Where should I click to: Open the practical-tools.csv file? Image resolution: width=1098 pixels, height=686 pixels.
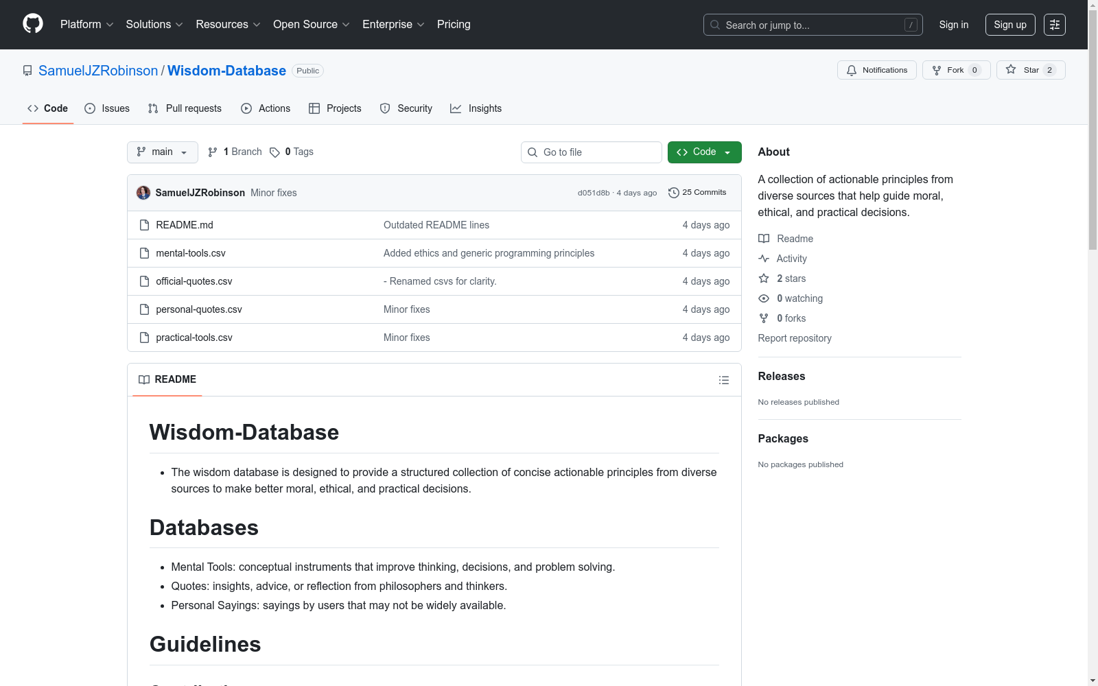194,338
